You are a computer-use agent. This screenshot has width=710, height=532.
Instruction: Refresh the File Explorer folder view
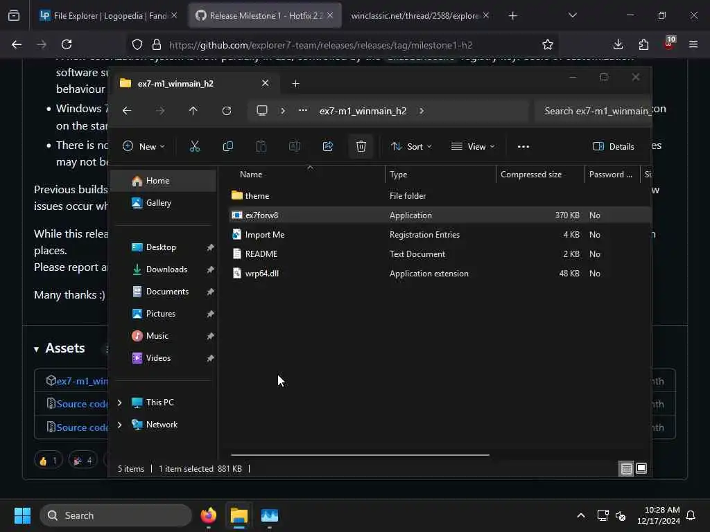tap(227, 111)
